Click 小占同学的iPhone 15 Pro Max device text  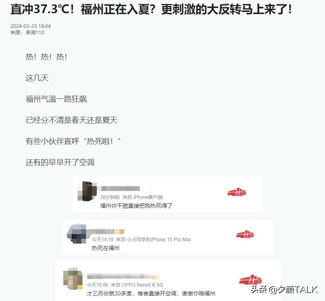(159, 239)
